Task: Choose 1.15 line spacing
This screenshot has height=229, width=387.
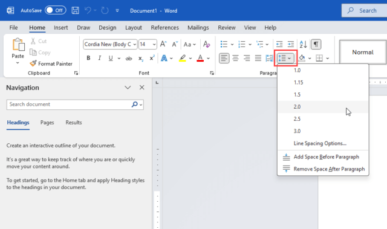Action: point(323,82)
